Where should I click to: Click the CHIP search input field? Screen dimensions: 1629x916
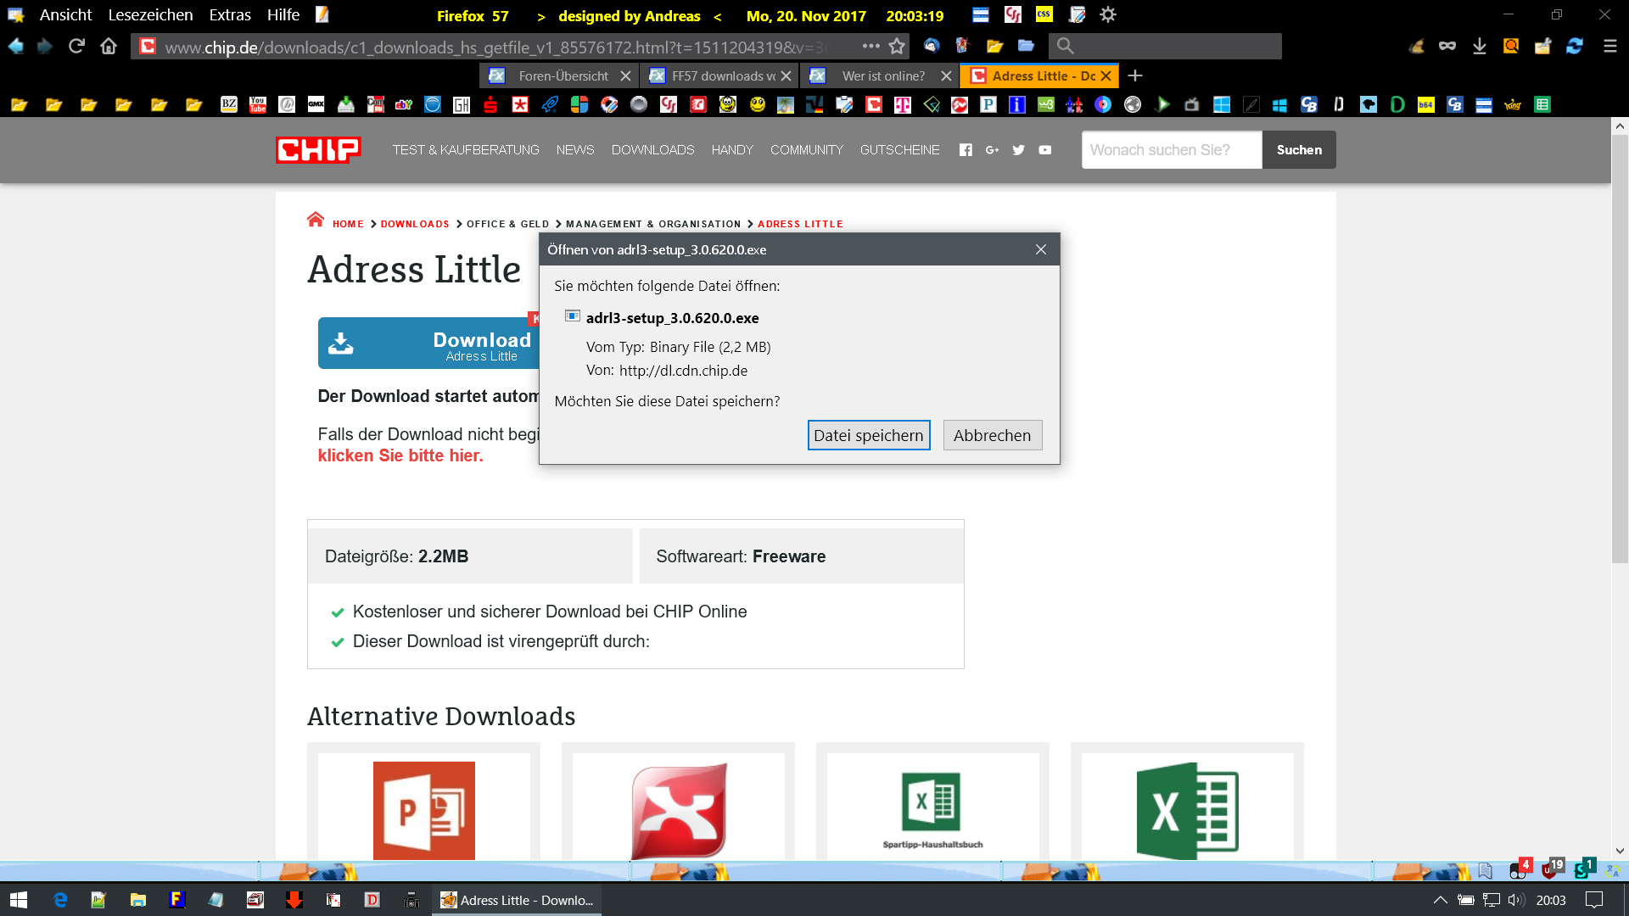[x=1171, y=150]
